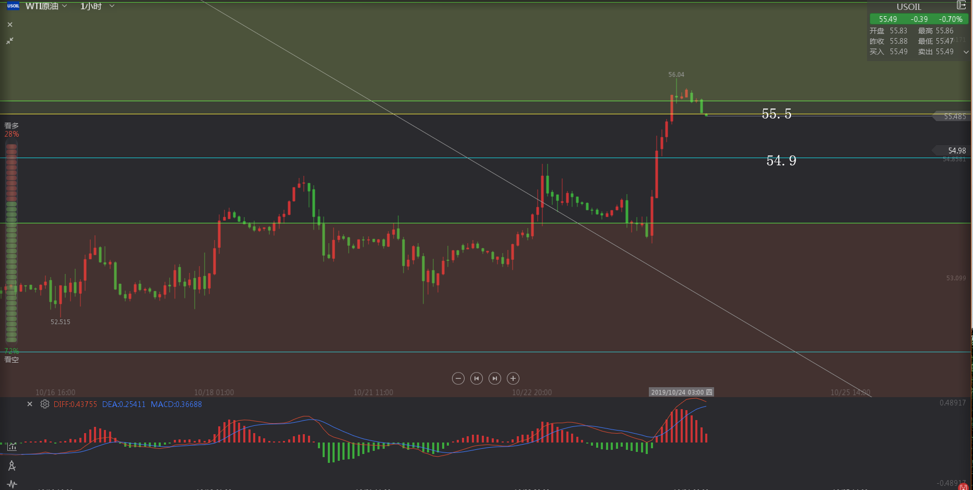Select the compass drawing tools icon
The width and height of the screenshot is (973, 490).
coord(11,465)
